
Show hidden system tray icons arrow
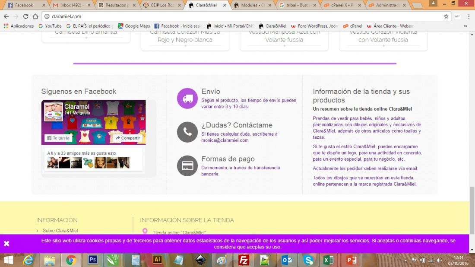tap(405, 261)
